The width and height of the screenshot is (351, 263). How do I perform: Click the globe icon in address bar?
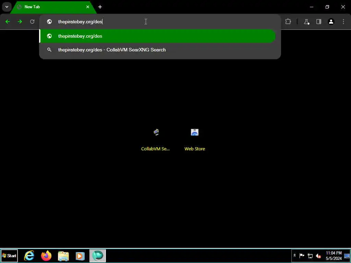pos(49,22)
